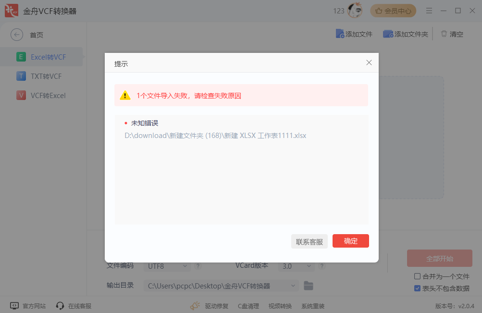
Task: Close the 提示 dialog with the X
Action: coord(369,63)
